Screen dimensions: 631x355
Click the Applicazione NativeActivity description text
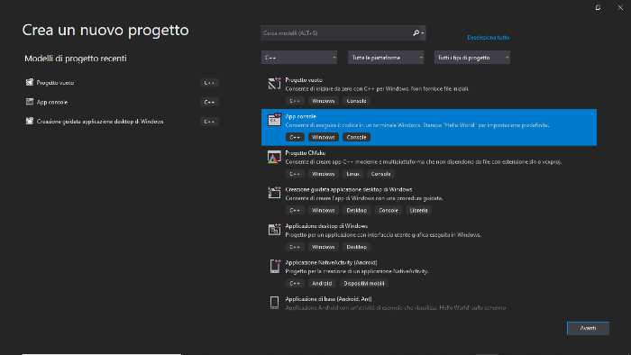point(357,271)
